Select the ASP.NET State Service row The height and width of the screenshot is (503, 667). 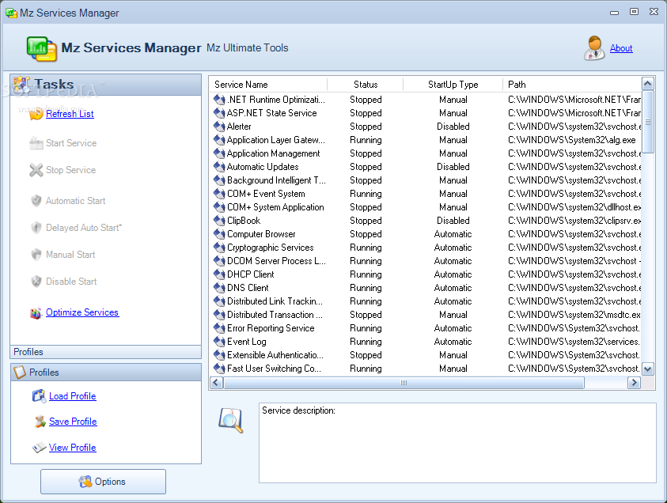click(426, 113)
